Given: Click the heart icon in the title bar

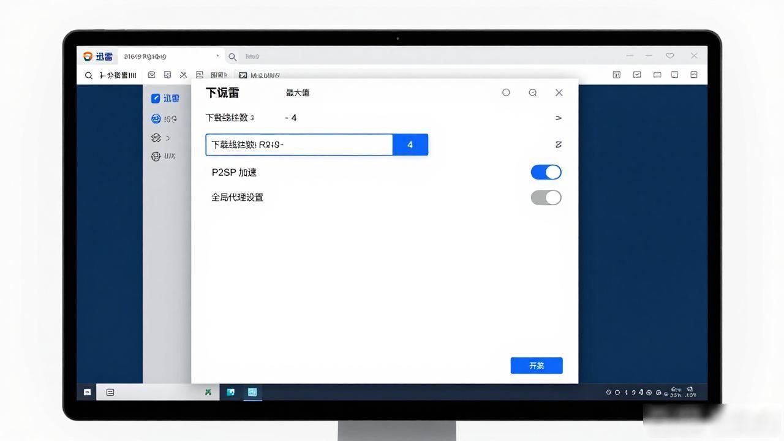Looking at the screenshot, I should [x=670, y=56].
